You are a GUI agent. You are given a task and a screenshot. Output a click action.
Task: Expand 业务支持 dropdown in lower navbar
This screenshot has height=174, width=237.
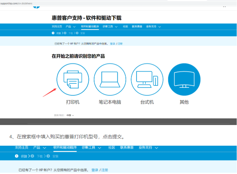pyautogui.click(x=148, y=148)
